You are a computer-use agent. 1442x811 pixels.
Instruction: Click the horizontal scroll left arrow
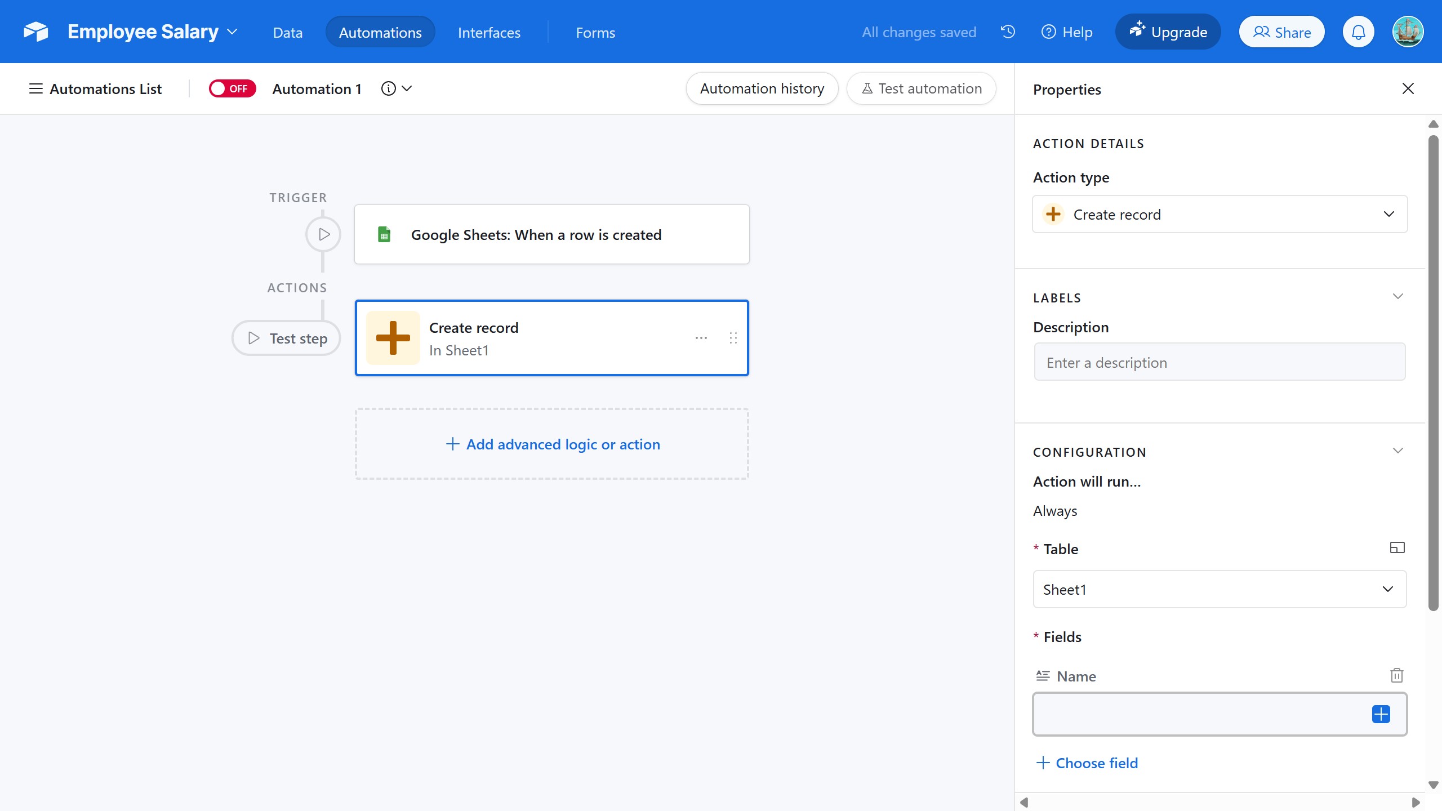[1024, 802]
